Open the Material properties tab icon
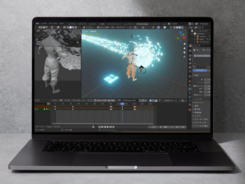245x184 pixels. coord(190,105)
